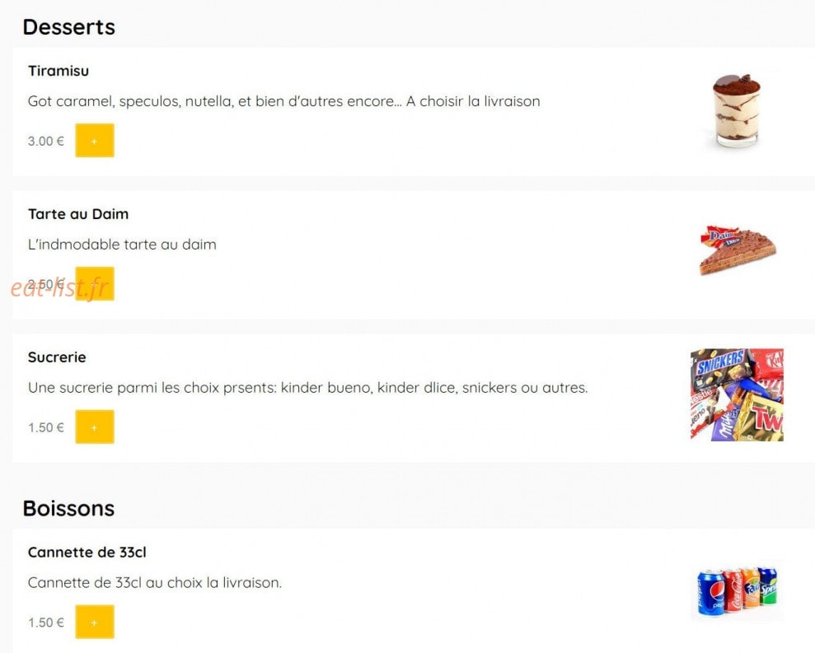Click the eat-list.fr watermark
The image size is (815, 653).
(x=59, y=288)
